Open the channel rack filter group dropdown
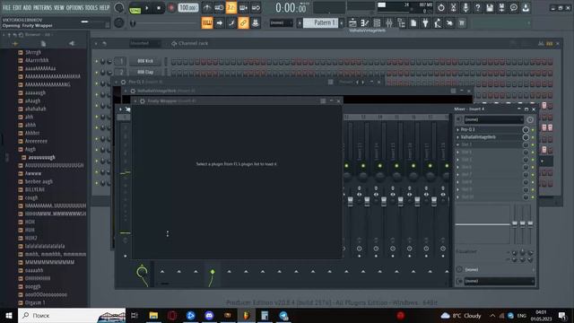 (x=145, y=43)
